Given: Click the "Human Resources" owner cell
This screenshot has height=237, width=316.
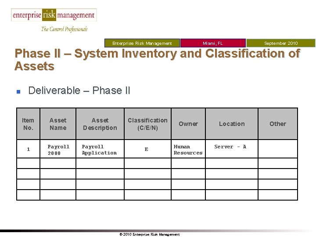Looking at the screenshot, I should (188, 149).
